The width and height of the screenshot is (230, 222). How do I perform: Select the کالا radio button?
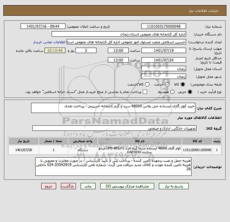[x=183, y=84]
